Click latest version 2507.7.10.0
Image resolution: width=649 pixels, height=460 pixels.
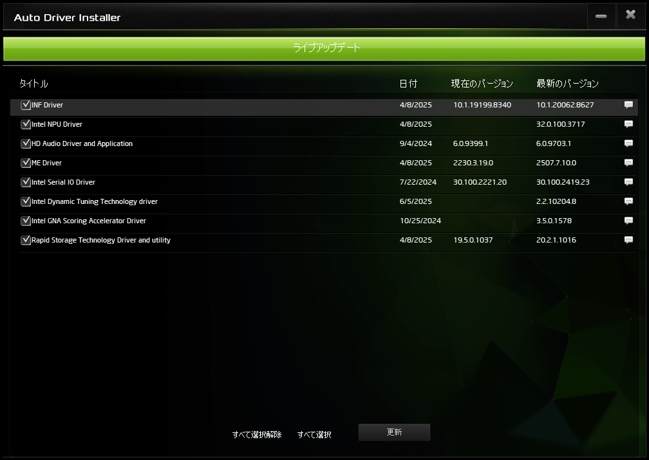(556, 163)
